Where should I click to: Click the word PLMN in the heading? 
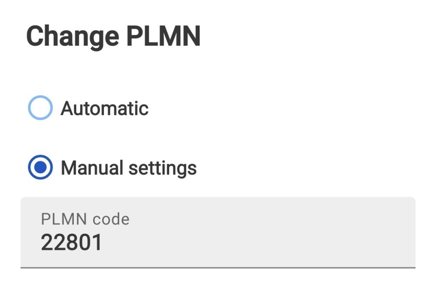163,36
